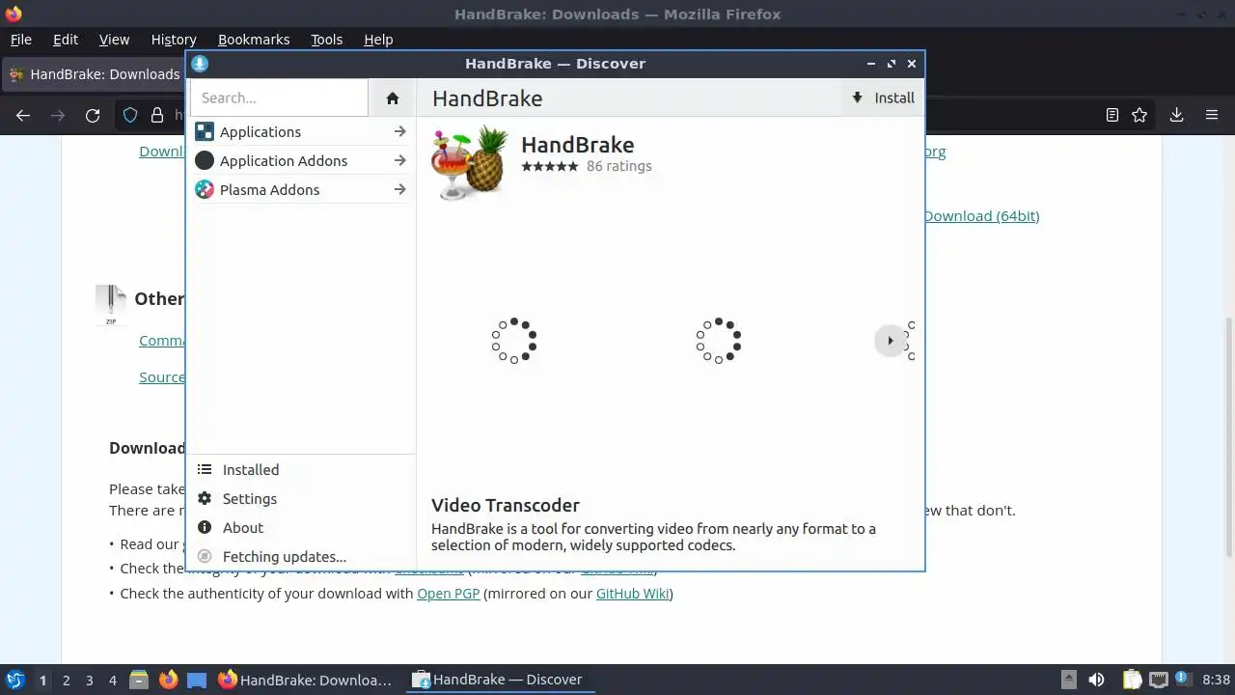Open the volume control tray icon
Screen dimensions: 1235x695
[1096, 680]
